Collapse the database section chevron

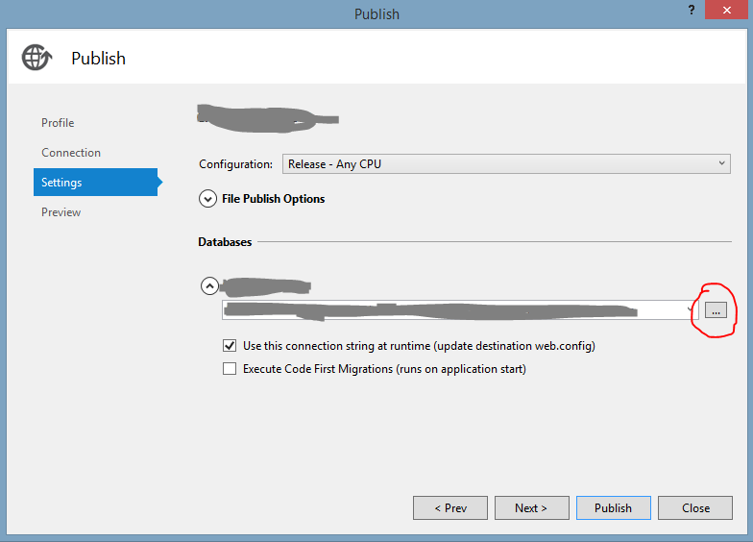click(x=209, y=286)
